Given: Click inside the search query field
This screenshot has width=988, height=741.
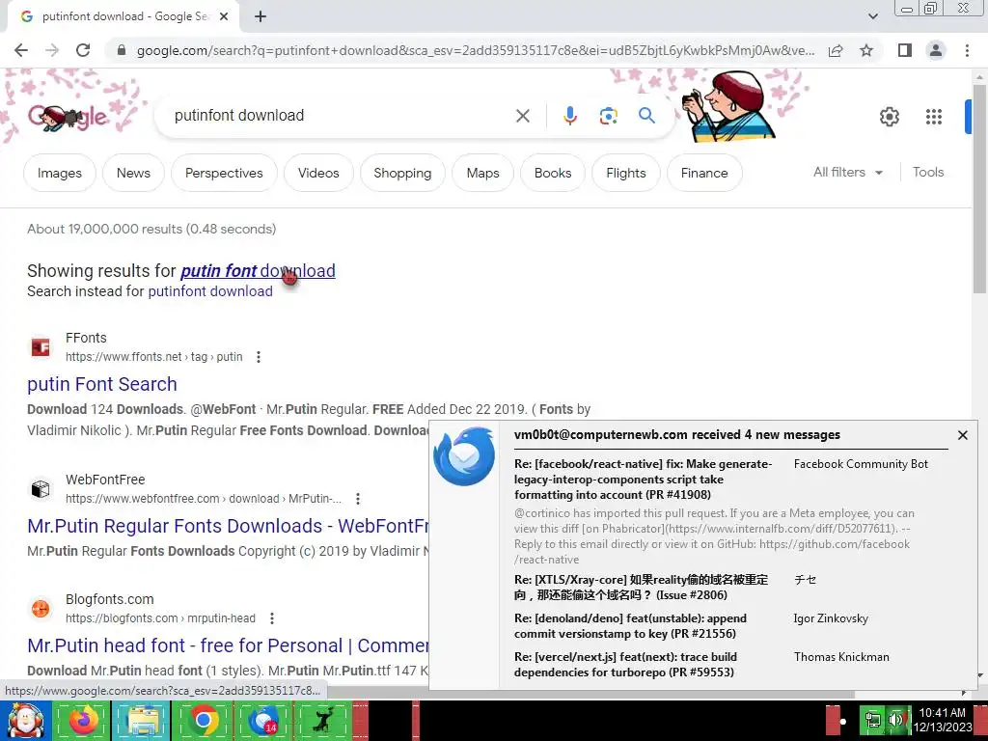Looking at the screenshot, I should (x=341, y=116).
